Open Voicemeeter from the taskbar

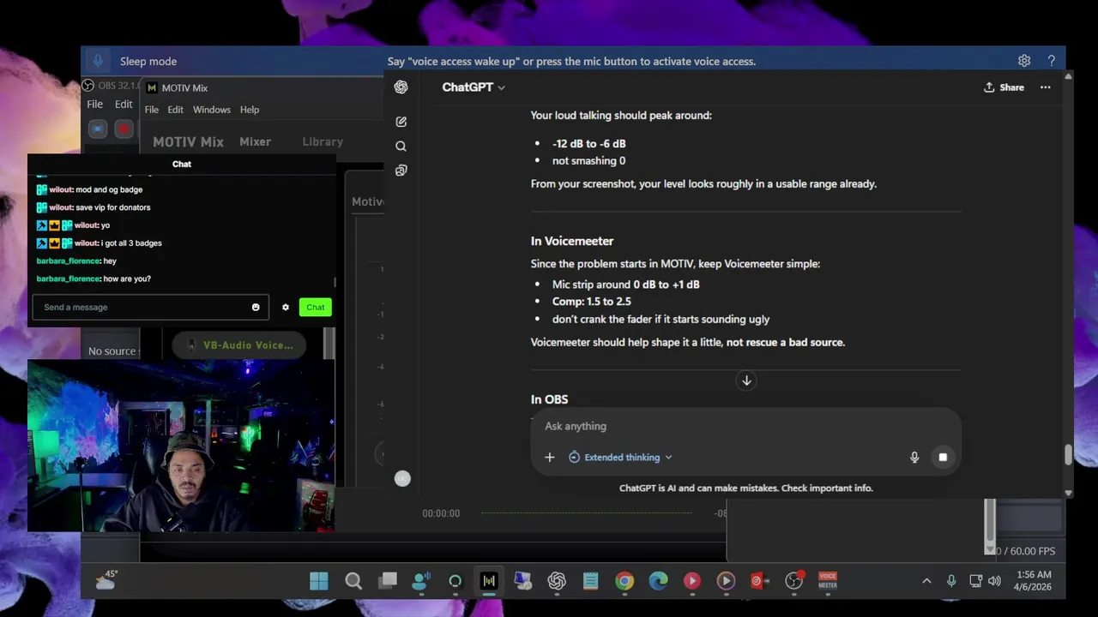point(828,581)
